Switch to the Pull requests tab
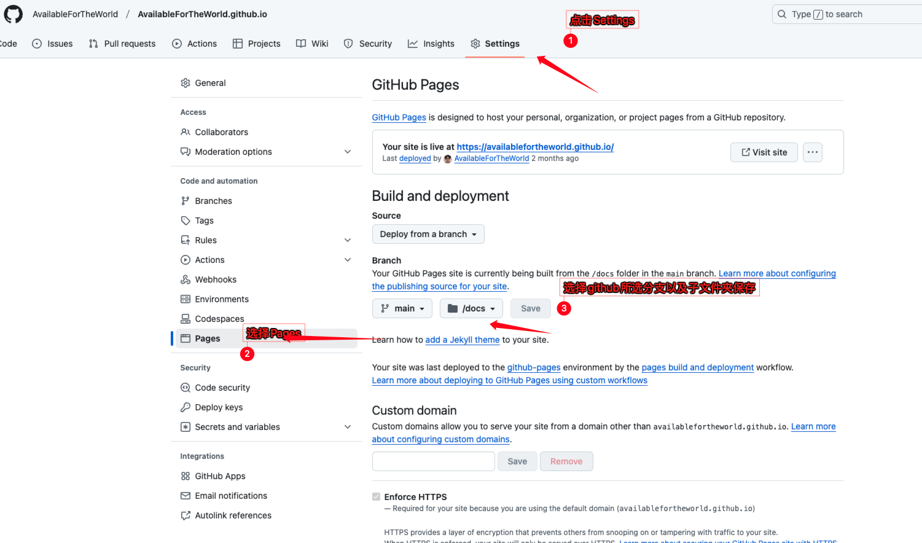 pyautogui.click(x=122, y=44)
